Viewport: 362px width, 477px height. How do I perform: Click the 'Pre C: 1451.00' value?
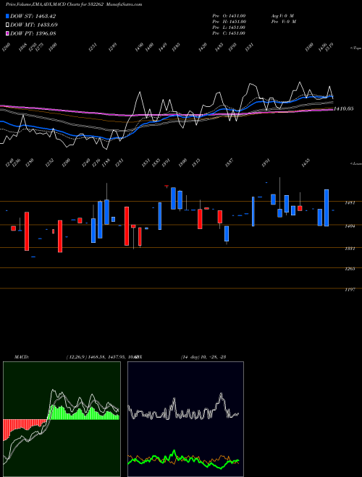(x=229, y=33)
